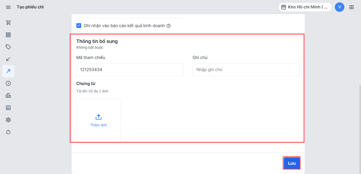Open the orders list sidebar icon
The height and width of the screenshot is (174, 361).
[8, 35]
